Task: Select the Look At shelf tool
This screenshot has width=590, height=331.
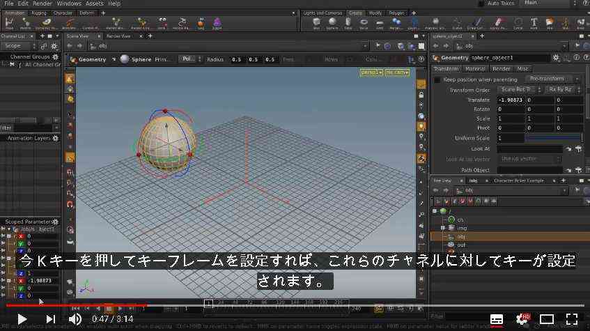Action: point(162,23)
